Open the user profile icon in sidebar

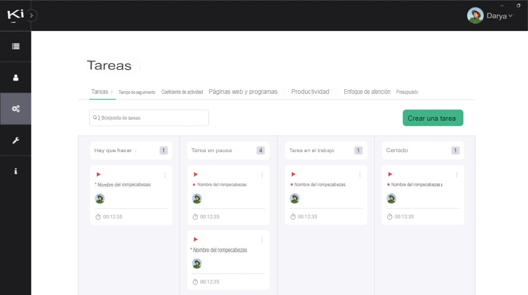tap(15, 78)
